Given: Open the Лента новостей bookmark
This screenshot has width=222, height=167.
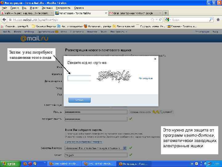Looking at the screenshot, I should [x=124, y=26].
